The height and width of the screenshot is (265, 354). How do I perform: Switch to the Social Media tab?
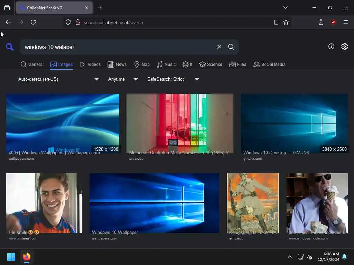[x=270, y=65]
